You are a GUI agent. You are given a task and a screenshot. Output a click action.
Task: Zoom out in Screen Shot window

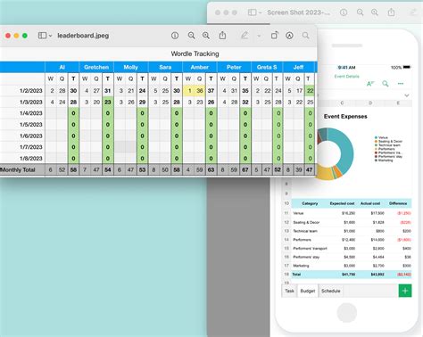(360, 12)
